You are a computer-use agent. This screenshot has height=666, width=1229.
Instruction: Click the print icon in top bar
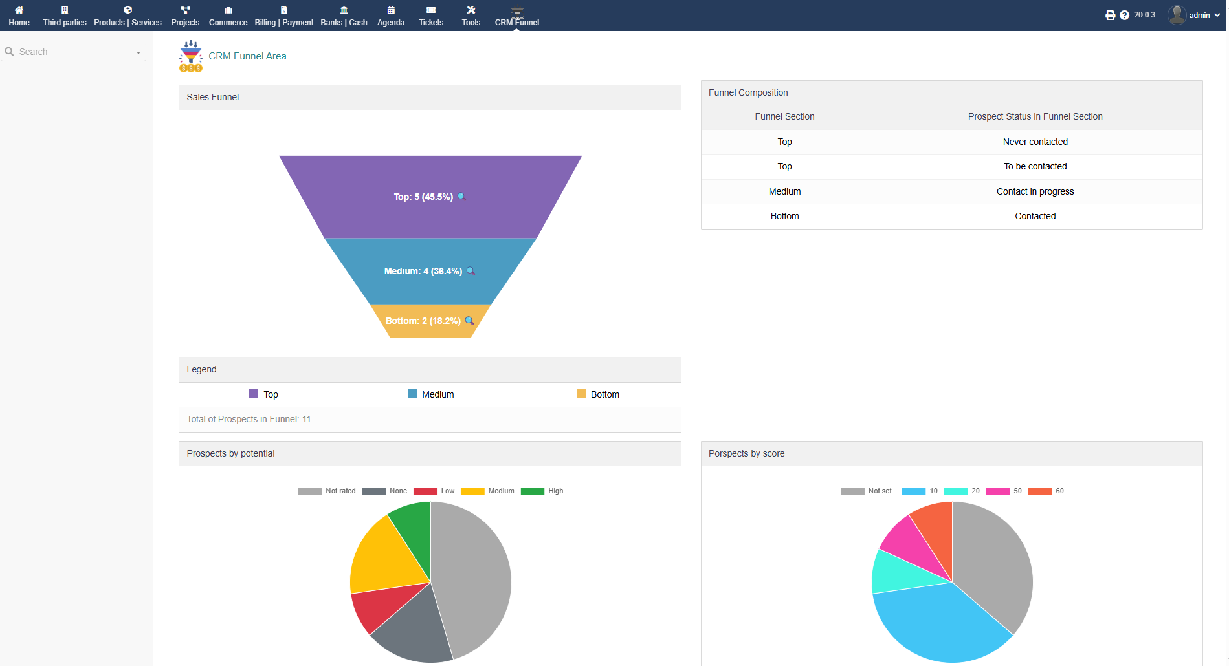click(x=1110, y=15)
